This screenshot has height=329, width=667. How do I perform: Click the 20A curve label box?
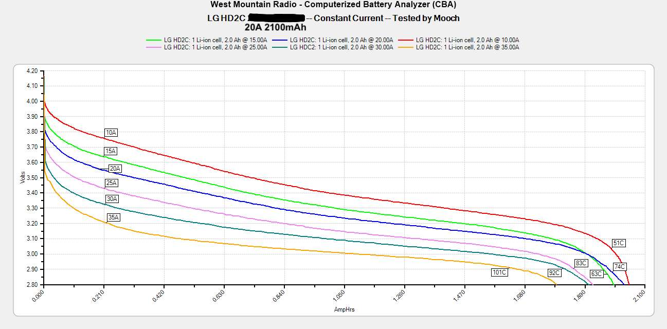115,169
